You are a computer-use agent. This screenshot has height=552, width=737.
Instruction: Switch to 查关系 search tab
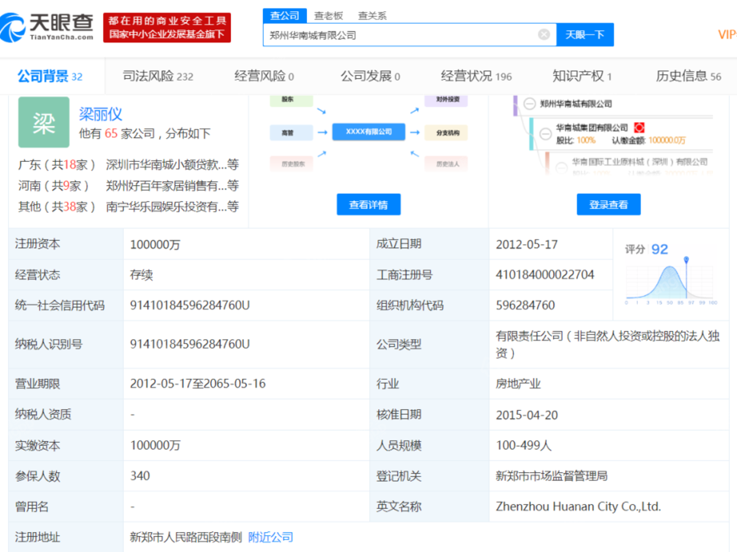click(x=372, y=16)
